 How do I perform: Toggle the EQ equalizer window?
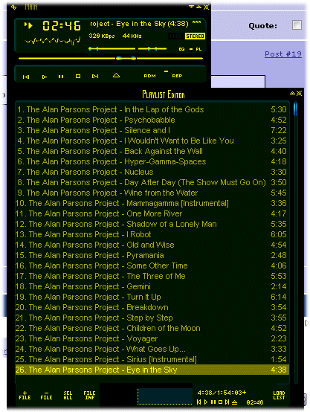point(181,49)
